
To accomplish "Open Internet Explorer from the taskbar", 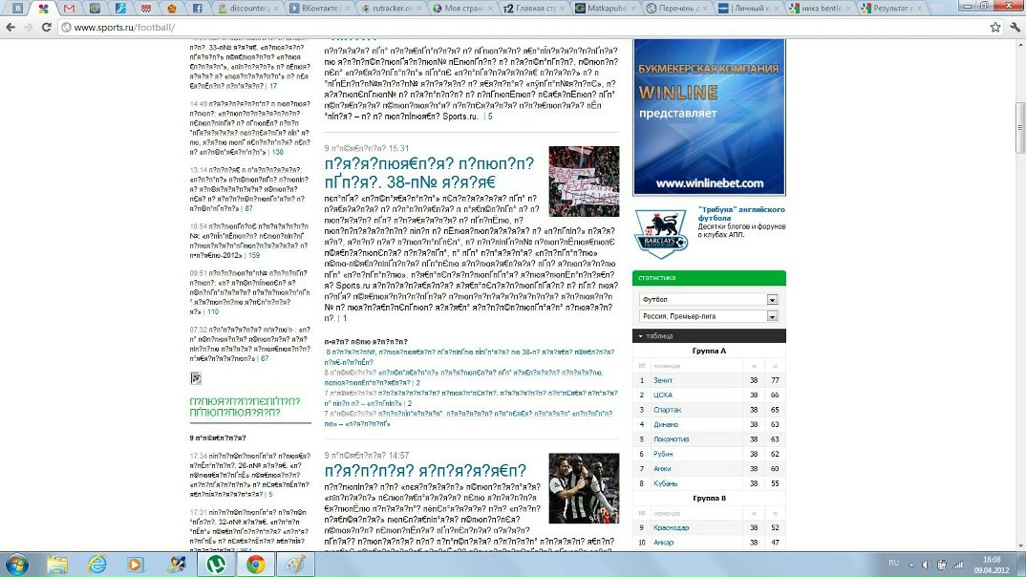I will [x=96, y=564].
